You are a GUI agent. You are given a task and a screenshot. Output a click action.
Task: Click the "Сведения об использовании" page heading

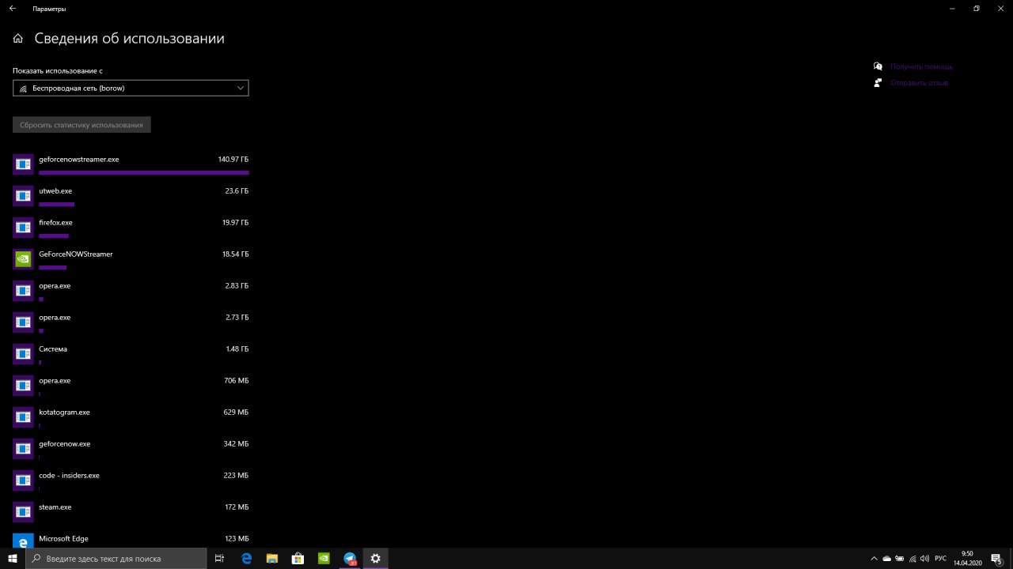(x=130, y=38)
